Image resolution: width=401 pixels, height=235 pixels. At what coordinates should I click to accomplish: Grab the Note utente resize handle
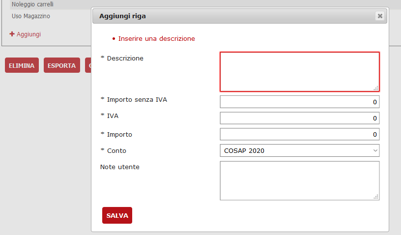pyautogui.click(x=376, y=197)
